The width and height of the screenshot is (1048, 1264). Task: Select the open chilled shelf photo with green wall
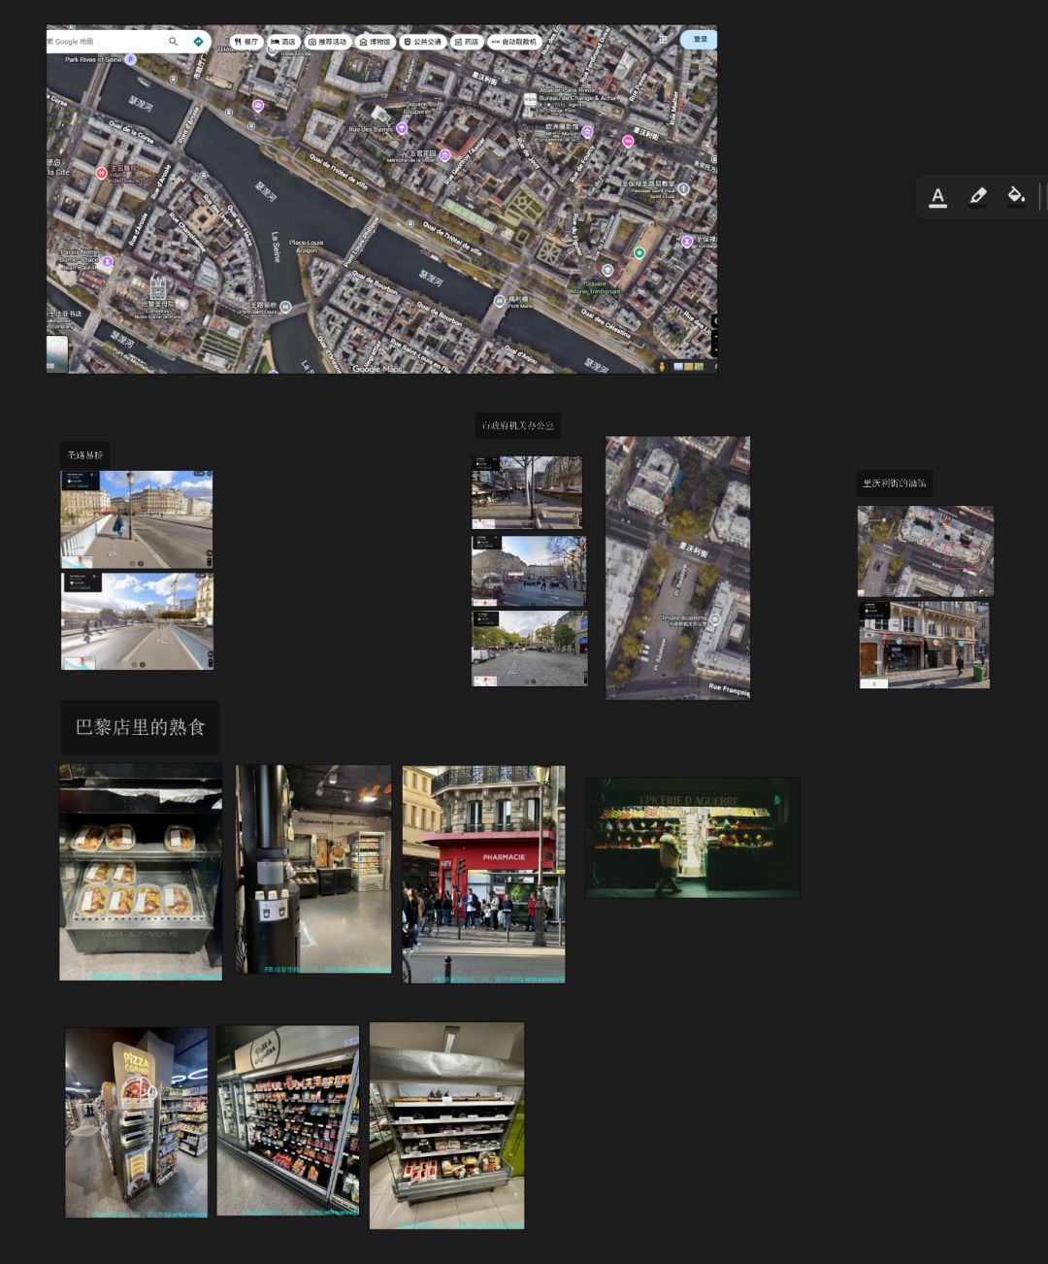coord(446,1125)
